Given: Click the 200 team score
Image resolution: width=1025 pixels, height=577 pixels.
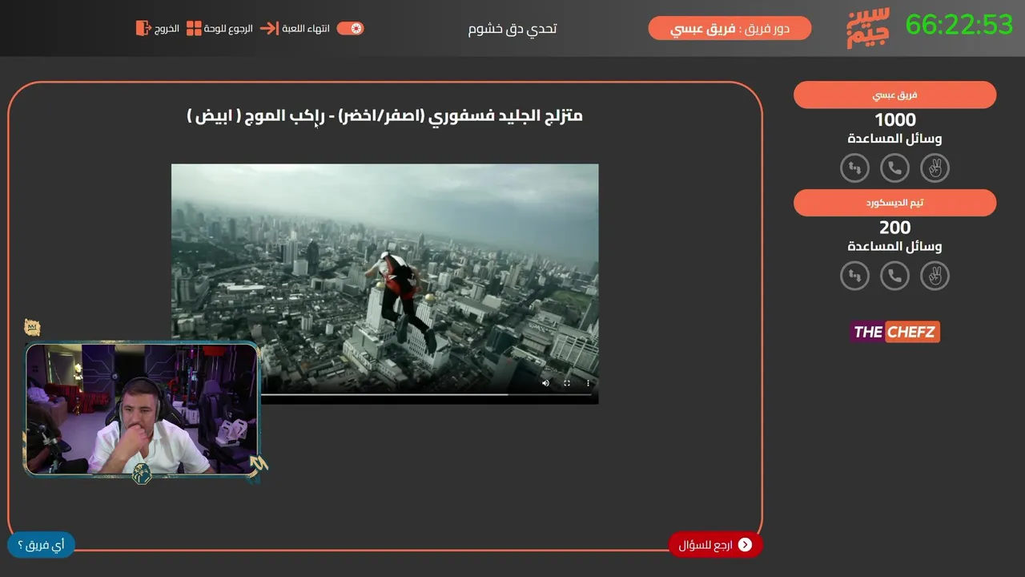Looking at the screenshot, I should [x=894, y=228].
